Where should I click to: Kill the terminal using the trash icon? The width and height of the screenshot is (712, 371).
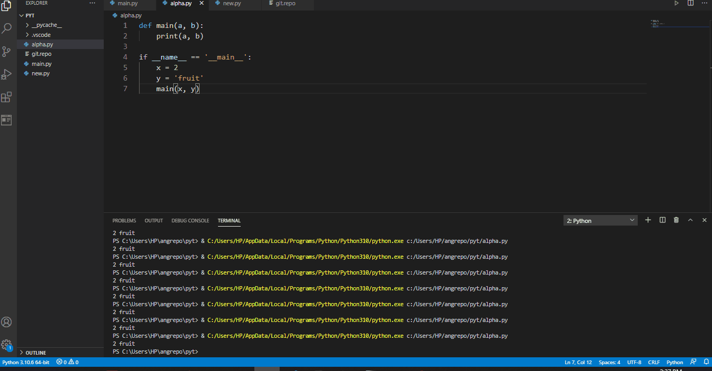676,220
